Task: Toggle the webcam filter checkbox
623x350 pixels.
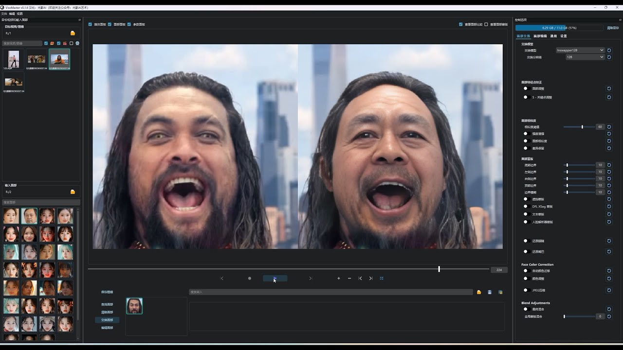Action: coord(72,43)
